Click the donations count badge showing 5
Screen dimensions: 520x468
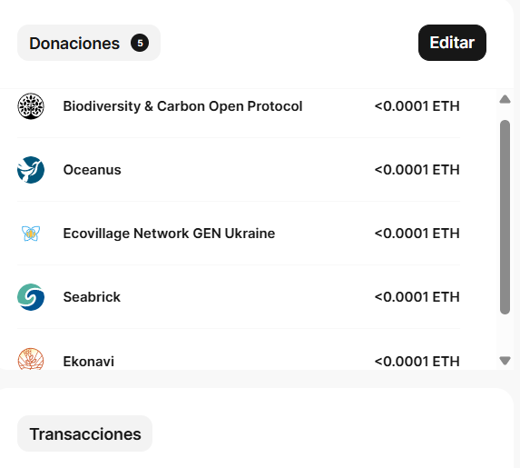point(140,43)
